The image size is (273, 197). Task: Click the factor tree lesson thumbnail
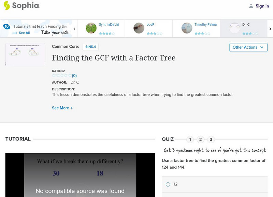pos(25,54)
